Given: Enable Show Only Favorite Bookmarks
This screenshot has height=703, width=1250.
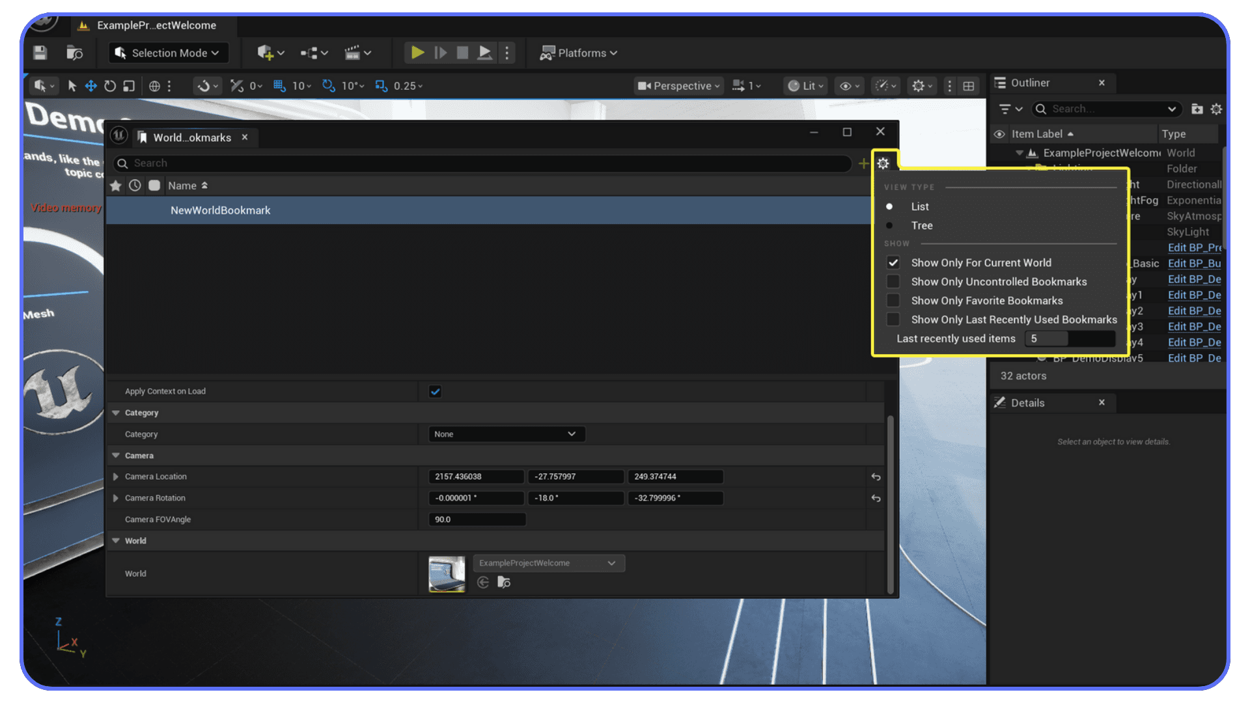Looking at the screenshot, I should point(893,300).
